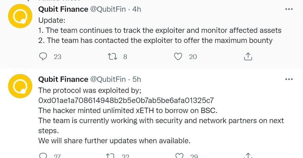Click the exploiter address starting 0xd01ae1a7
This screenshot has height=158, width=303.
(x=126, y=100)
